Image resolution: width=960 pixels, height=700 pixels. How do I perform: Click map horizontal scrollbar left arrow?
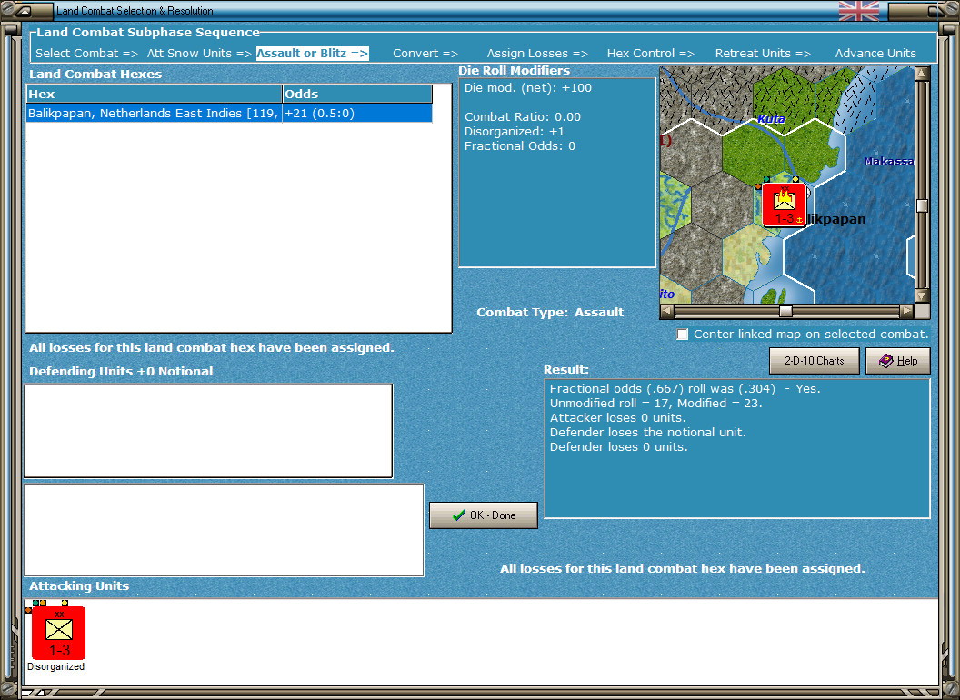tap(667, 311)
